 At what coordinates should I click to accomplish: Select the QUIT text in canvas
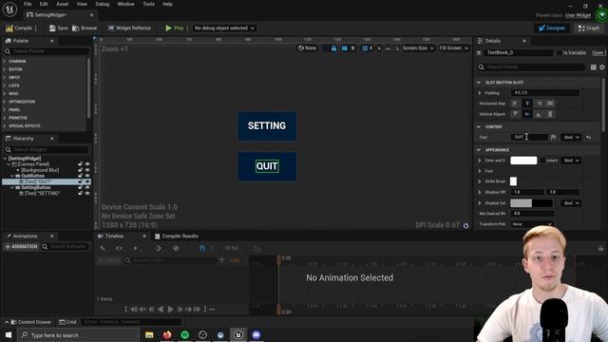click(267, 166)
